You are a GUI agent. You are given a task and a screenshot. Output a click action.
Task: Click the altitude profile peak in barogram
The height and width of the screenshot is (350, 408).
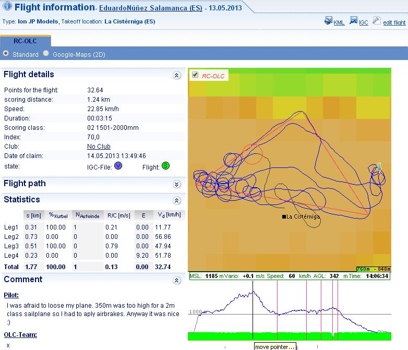coord(253,291)
